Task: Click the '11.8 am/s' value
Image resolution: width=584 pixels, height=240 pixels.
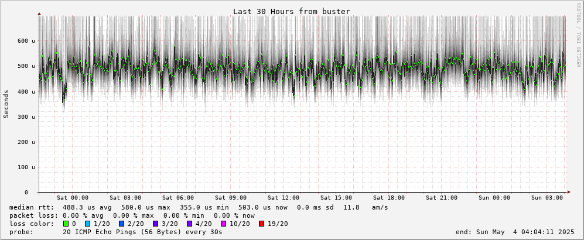Action: point(366,208)
